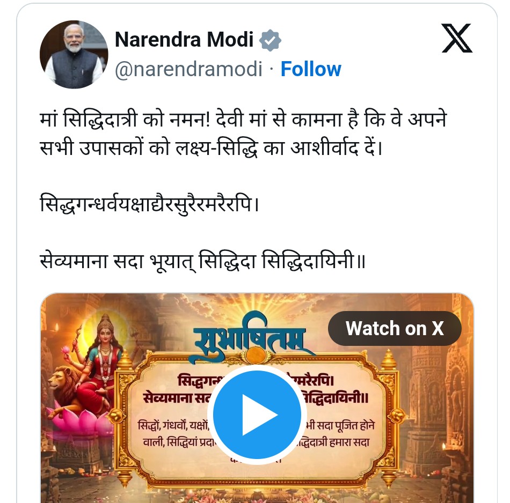Viewport: 510px width, 503px height.
Task: Click the Watch on X button
Action: 395,328
